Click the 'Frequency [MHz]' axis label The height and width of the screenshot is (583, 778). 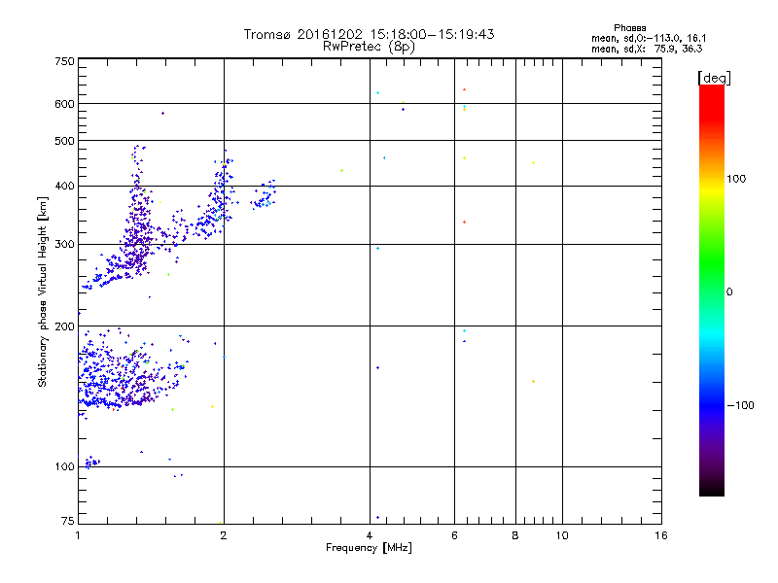coord(369,548)
